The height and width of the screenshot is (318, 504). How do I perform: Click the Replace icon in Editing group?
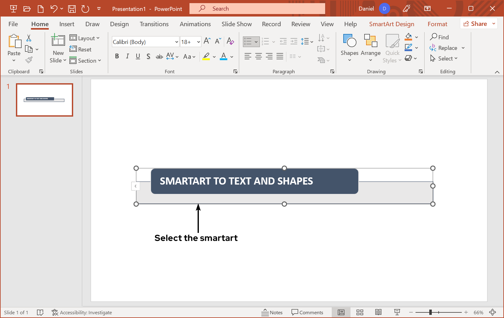tap(446, 48)
